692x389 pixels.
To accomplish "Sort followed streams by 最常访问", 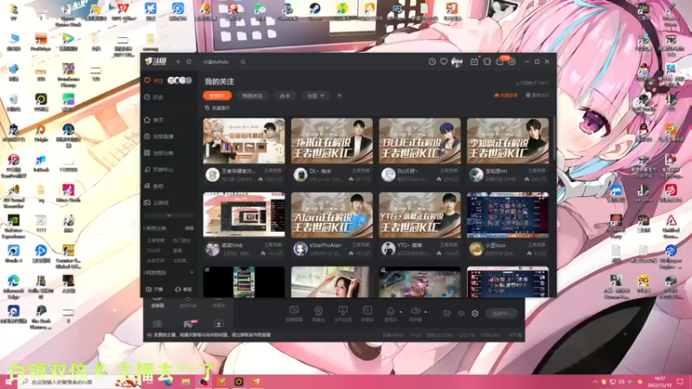I will click(537, 95).
